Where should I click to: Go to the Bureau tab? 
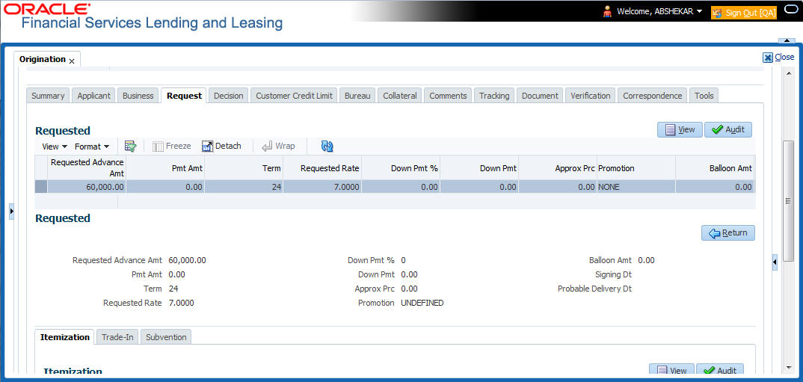coord(357,96)
